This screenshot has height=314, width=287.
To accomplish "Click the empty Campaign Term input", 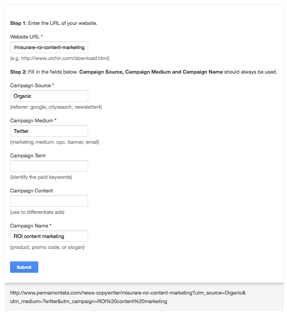I will [x=49, y=166].
